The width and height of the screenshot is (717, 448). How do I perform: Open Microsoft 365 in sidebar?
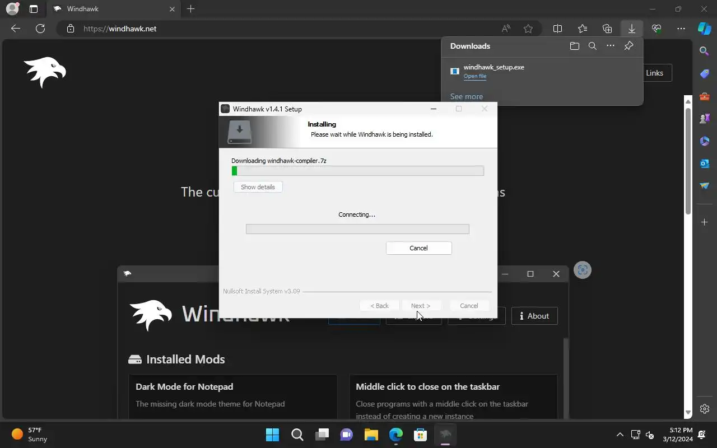coord(705,141)
